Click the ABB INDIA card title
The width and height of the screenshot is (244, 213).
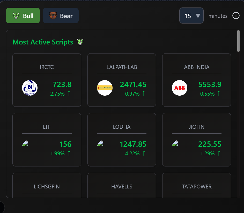(197, 67)
